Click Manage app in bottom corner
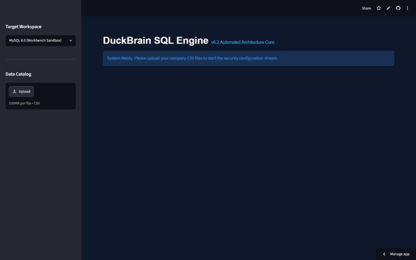This screenshot has width=416, height=260. pyautogui.click(x=396, y=254)
